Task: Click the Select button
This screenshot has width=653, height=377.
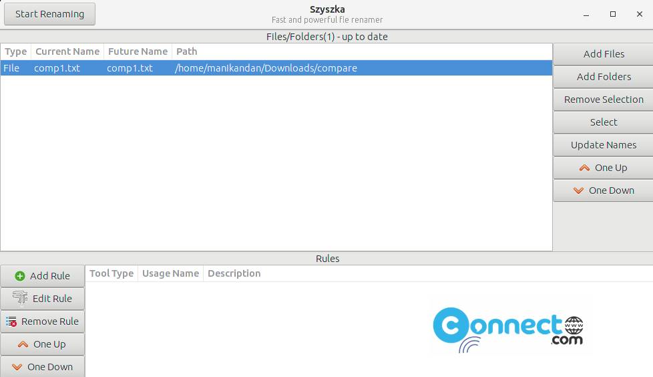Action: 604,122
